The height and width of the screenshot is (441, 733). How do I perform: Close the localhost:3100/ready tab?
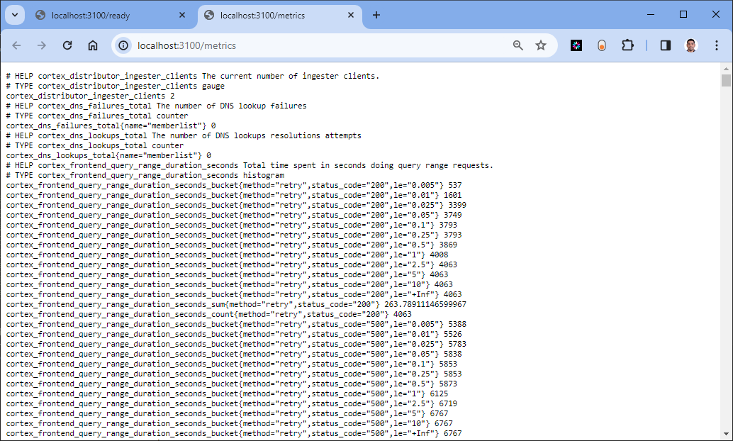pyautogui.click(x=182, y=16)
